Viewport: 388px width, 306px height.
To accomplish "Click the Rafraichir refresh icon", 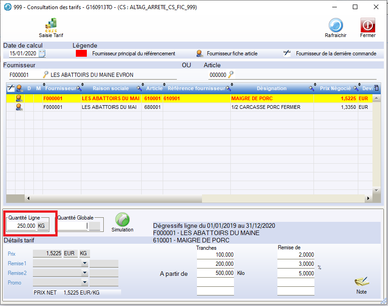I will click(x=335, y=26).
